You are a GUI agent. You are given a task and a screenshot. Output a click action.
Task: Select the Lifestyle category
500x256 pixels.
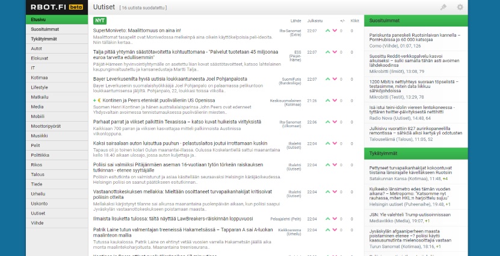point(57,87)
